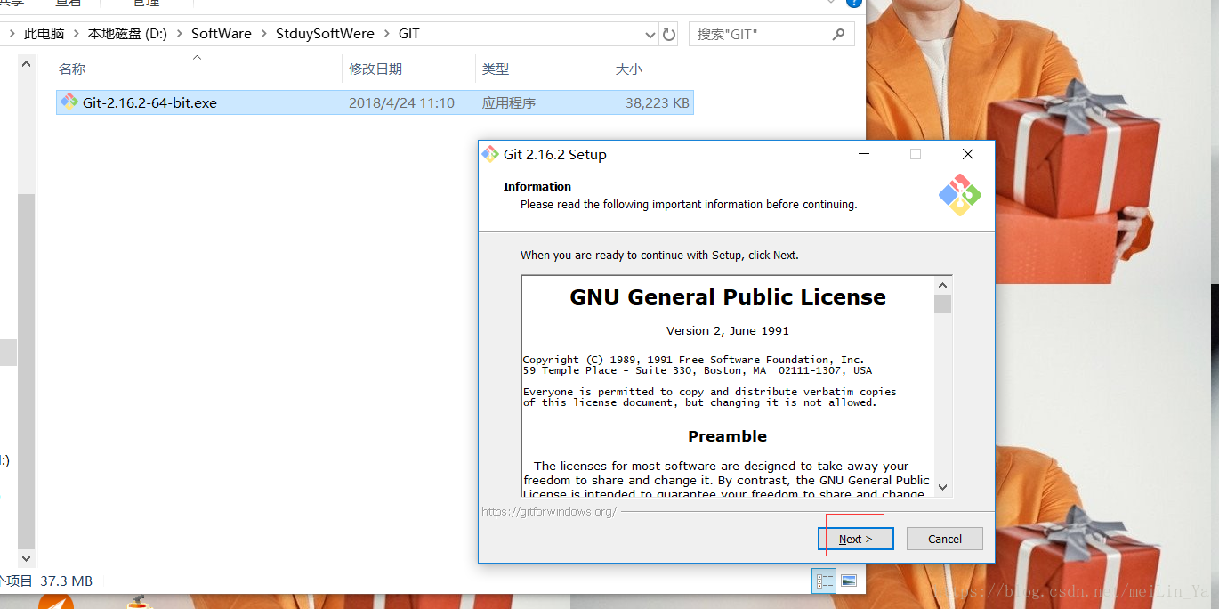Expand address bar history dropdown
This screenshot has height=609, width=1219.
[x=650, y=35]
